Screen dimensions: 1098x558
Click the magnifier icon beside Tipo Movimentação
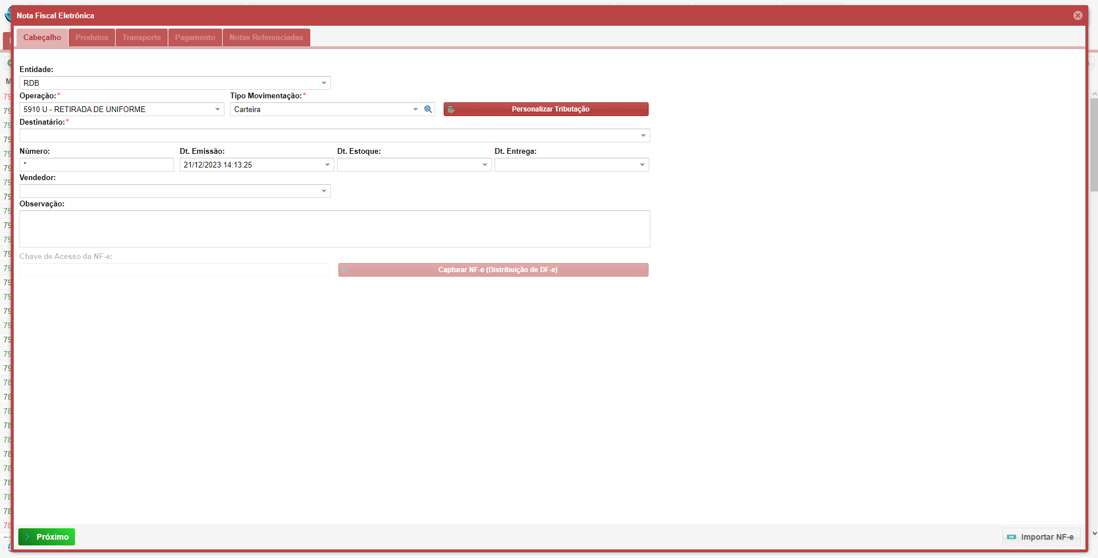click(428, 109)
